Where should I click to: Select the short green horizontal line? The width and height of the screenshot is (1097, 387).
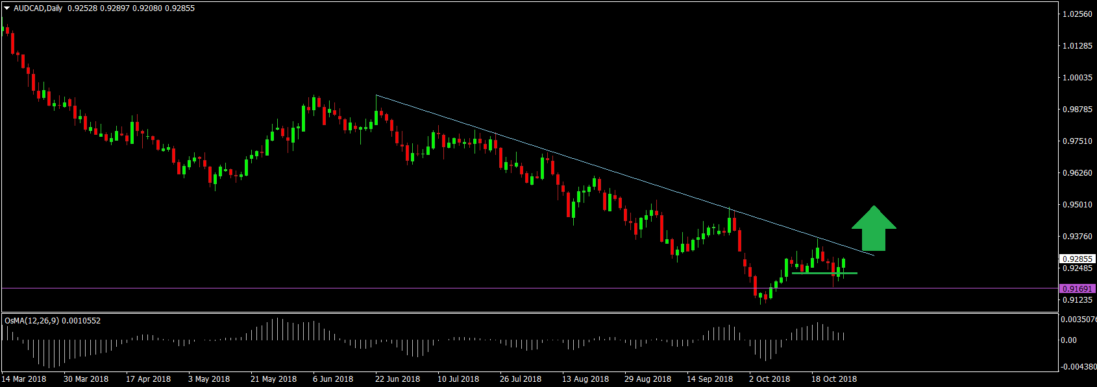pyautogui.click(x=824, y=273)
